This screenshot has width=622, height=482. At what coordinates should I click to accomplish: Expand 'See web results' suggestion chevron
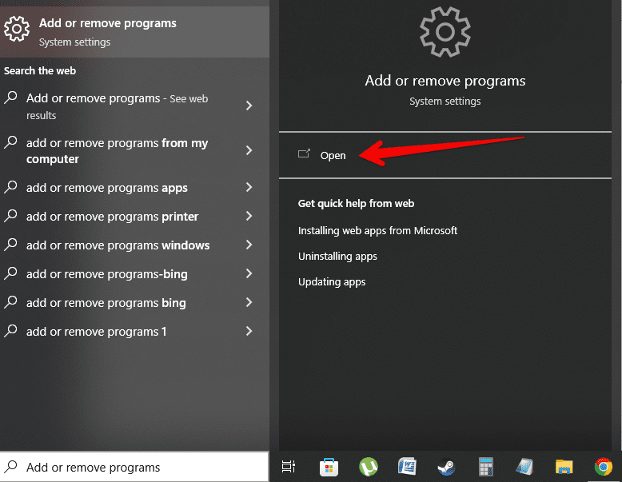(249, 106)
